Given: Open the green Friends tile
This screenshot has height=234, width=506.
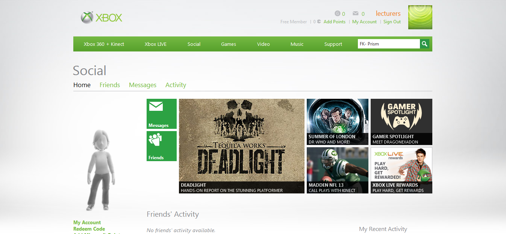Looking at the screenshot, I should coord(162,146).
